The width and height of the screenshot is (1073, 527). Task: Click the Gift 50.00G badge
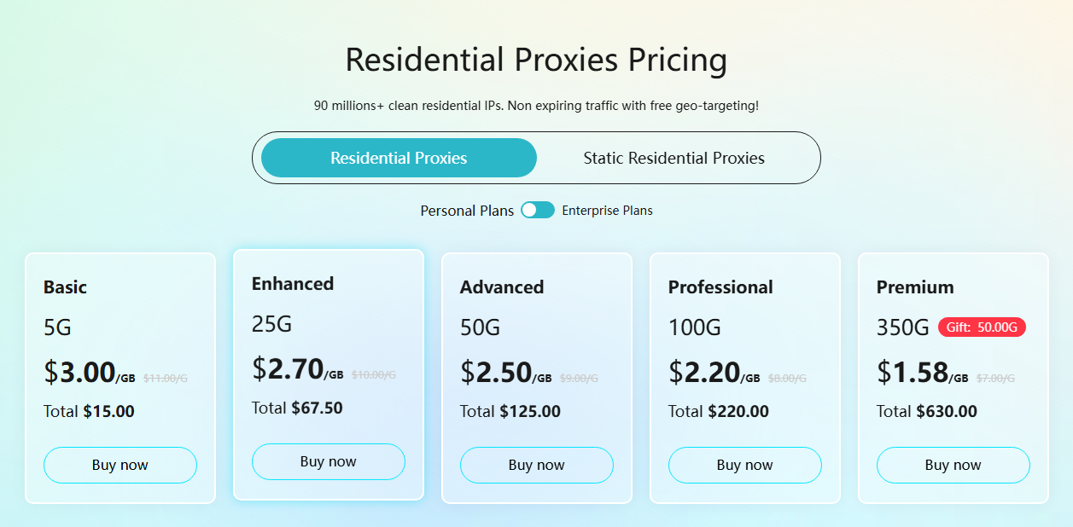pos(982,327)
